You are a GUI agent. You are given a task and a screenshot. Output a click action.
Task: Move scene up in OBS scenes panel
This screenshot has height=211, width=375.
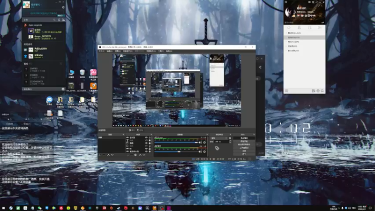[108, 155]
